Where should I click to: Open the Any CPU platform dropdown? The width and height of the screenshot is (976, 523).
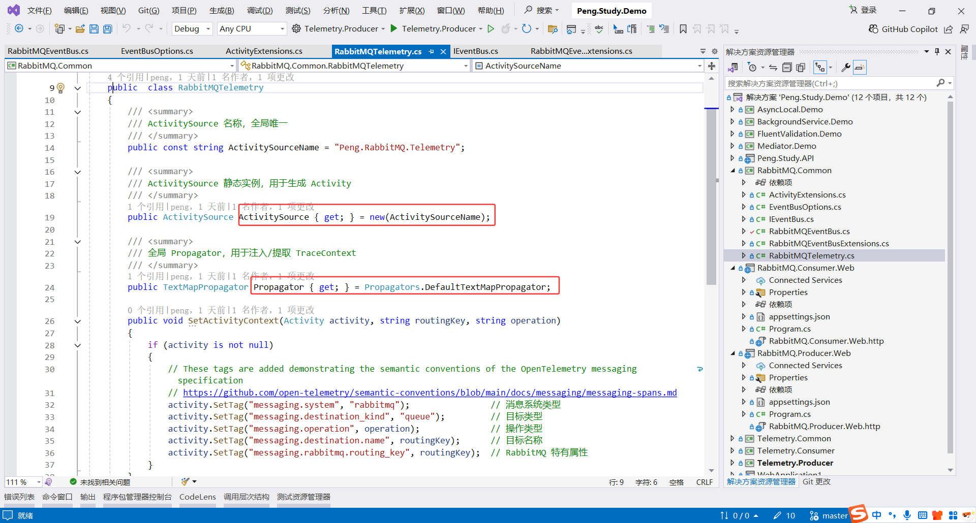252,29
